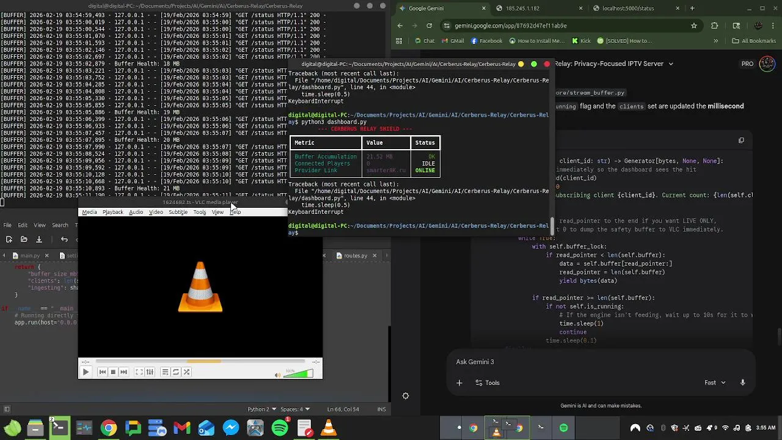Screen dimensions: 782x440
Task: Open VLC View menu
Action: click(217, 212)
